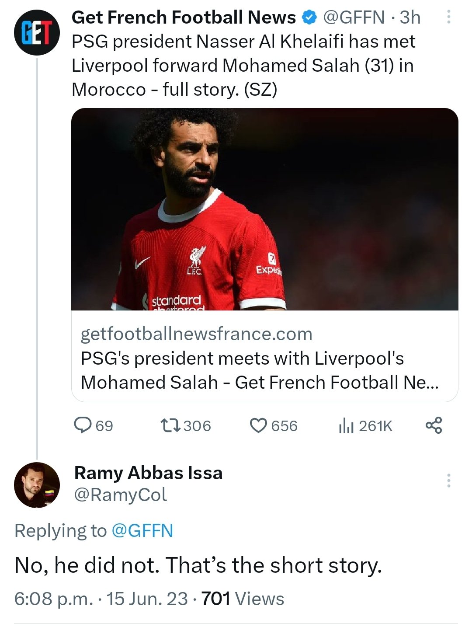The height and width of the screenshot is (627, 472).
Task: Open the 3h timestamp on the GFFN tweet
Action: (x=410, y=17)
